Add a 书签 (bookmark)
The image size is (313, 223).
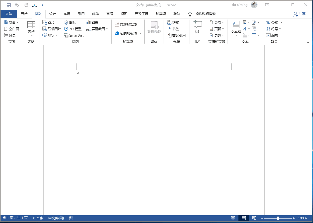pos(173,29)
